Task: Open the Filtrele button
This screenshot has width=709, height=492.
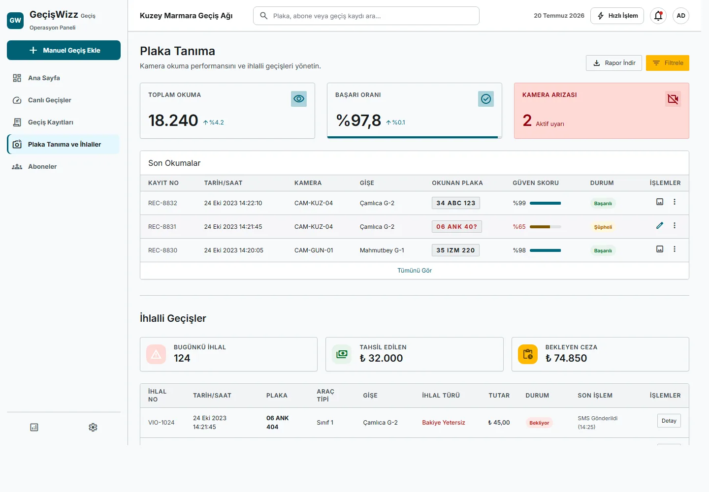Action: 668,63
